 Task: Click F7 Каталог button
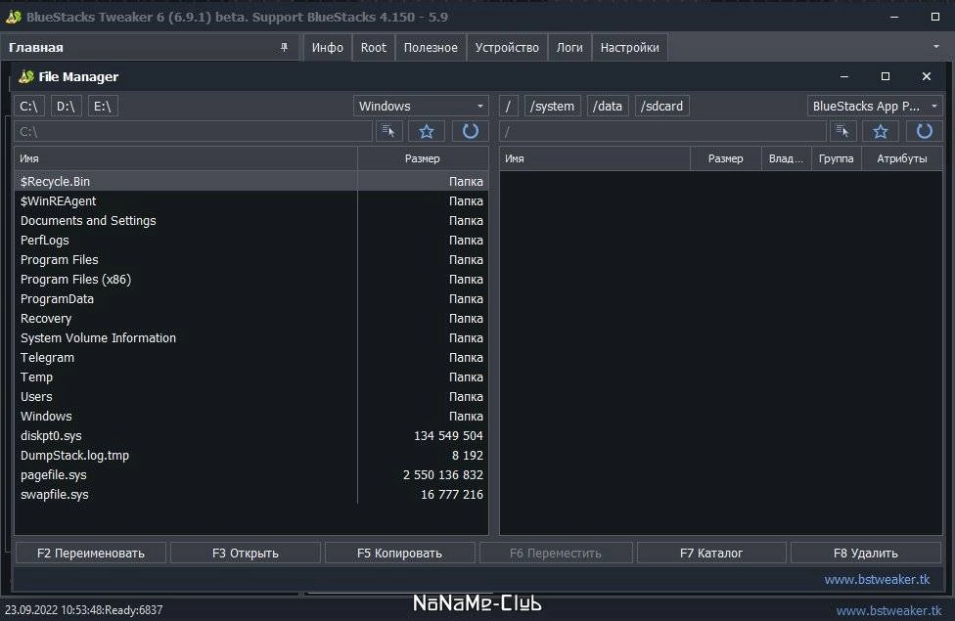coord(711,553)
